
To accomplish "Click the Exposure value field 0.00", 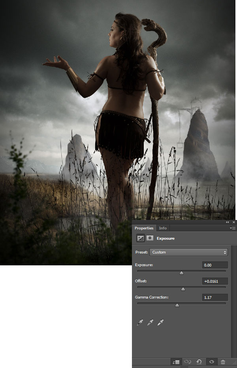I will click(215, 265).
